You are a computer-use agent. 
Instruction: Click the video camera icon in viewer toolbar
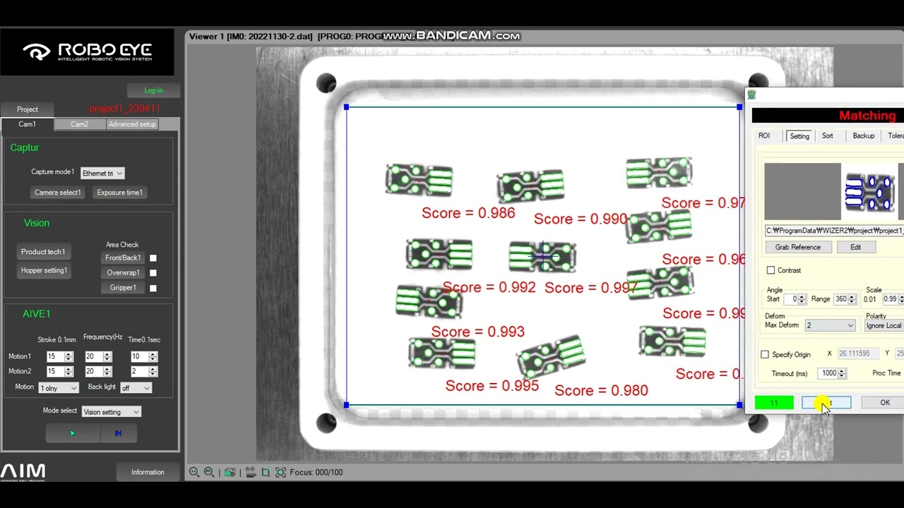coord(250,472)
